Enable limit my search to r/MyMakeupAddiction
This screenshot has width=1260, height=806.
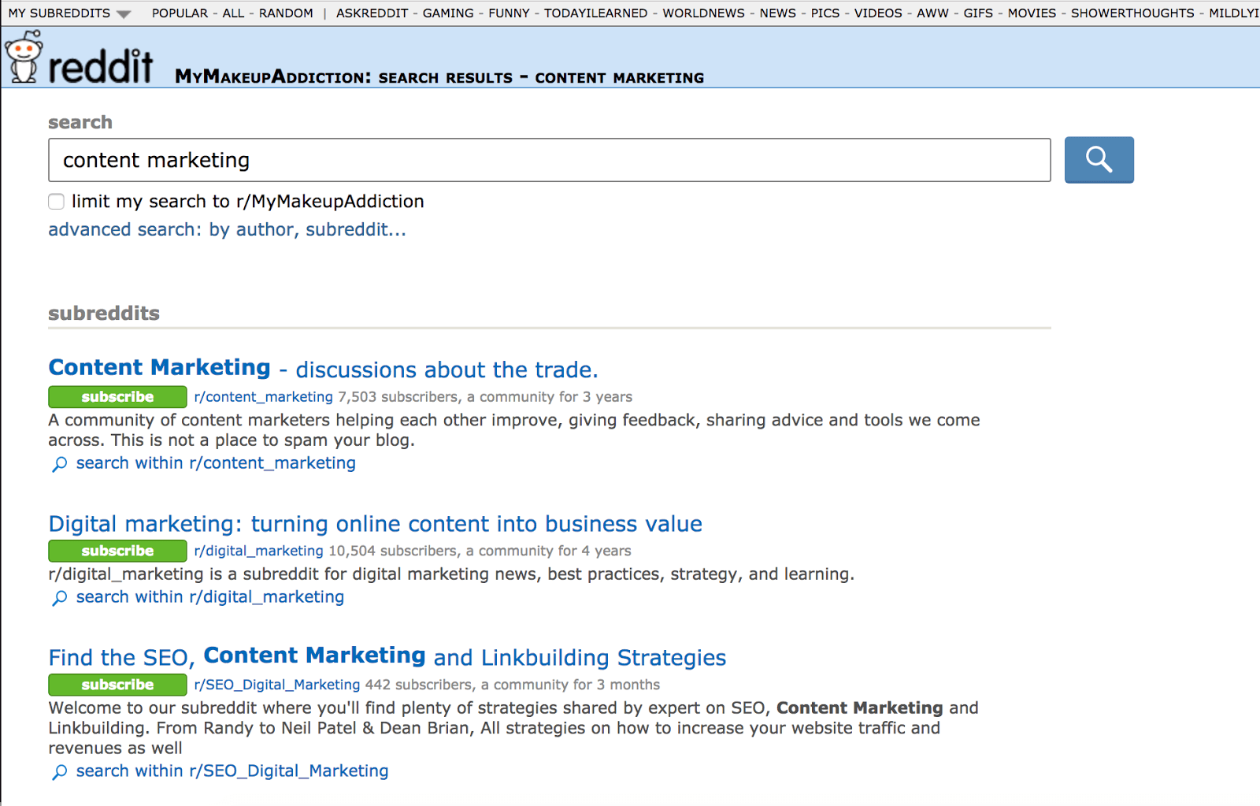click(x=57, y=202)
